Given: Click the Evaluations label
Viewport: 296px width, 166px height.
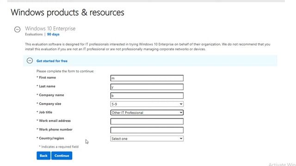Looking at the screenshot, I should (x=34, y=34).
